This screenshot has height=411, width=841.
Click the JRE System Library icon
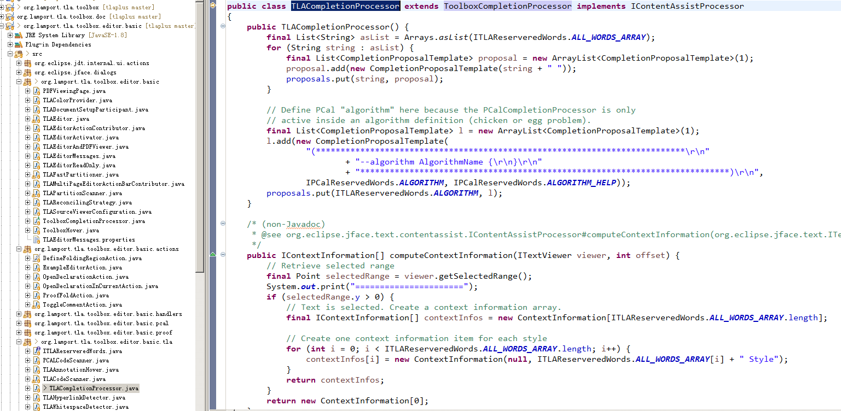(x=18, y=35)
